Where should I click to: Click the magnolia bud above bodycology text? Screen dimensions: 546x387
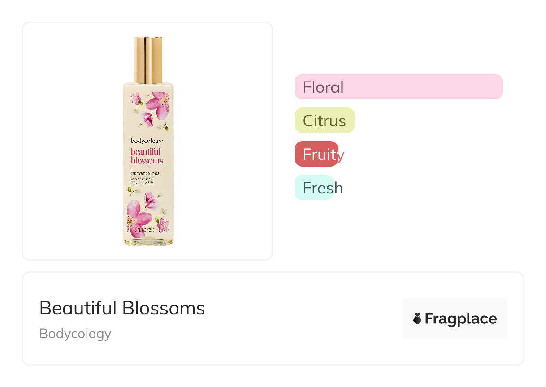pos(147,120)
